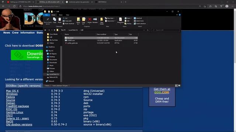
Task: Click the Paste ribbon icon
Action: click(x=60, y=21)
